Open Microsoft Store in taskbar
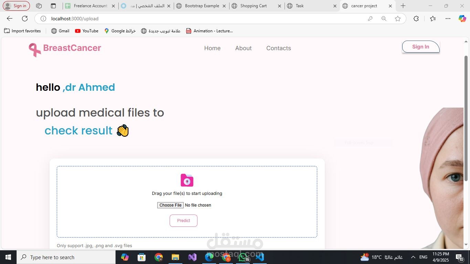Image resolution: width=470 pixels, height=264 pixels. click(141, 257)
